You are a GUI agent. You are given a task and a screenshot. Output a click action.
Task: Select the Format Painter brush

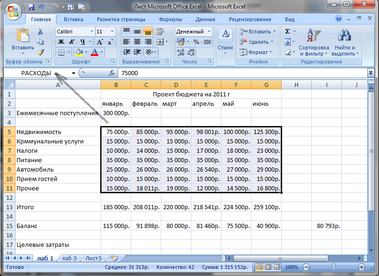click(x=40, y=52)
